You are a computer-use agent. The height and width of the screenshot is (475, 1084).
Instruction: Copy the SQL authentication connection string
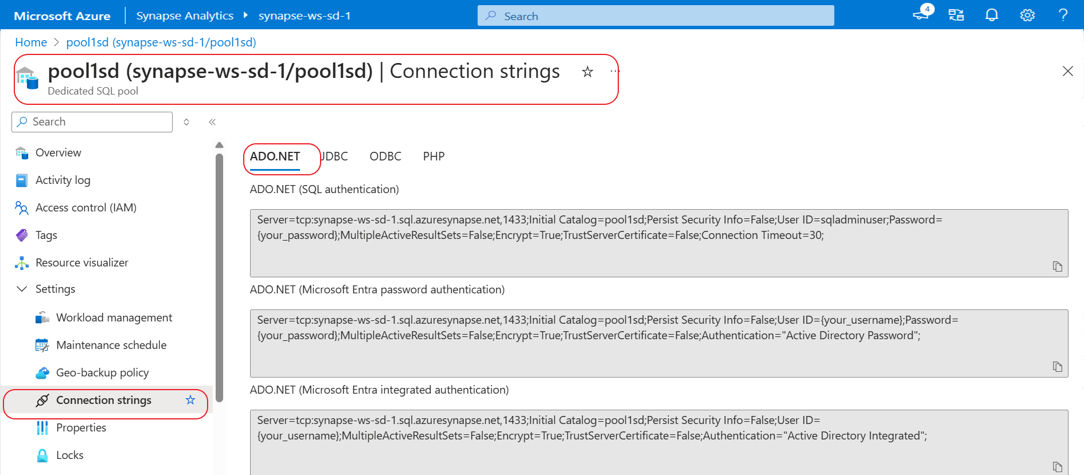1057,266
